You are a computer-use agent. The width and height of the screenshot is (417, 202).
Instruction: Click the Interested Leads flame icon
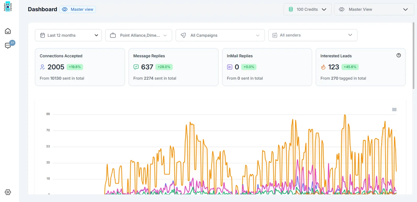pyautogui.click(x=323, y=67)
